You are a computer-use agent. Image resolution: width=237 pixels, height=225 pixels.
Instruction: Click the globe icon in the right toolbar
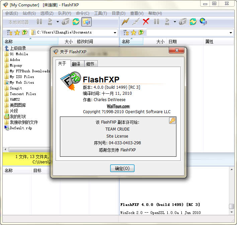[x=203, y=22]
